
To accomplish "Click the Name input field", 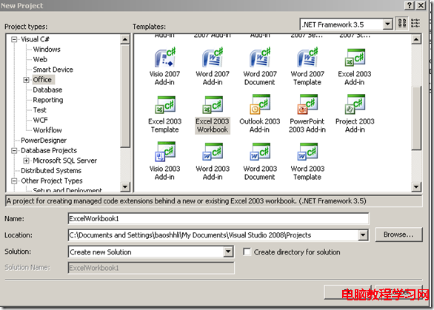I will (x=218, y=218).
